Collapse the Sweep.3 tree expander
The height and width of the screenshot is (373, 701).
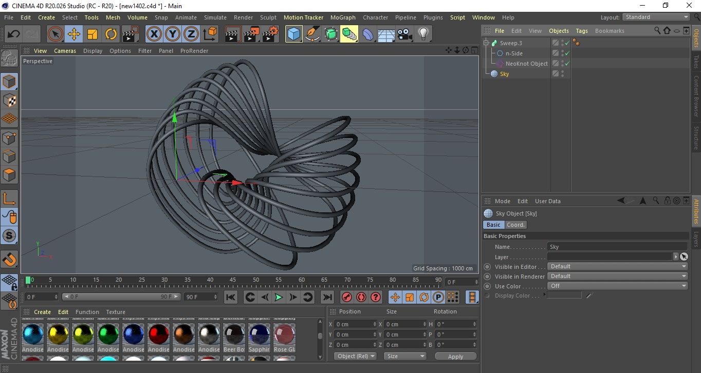(x=486, y=43)
